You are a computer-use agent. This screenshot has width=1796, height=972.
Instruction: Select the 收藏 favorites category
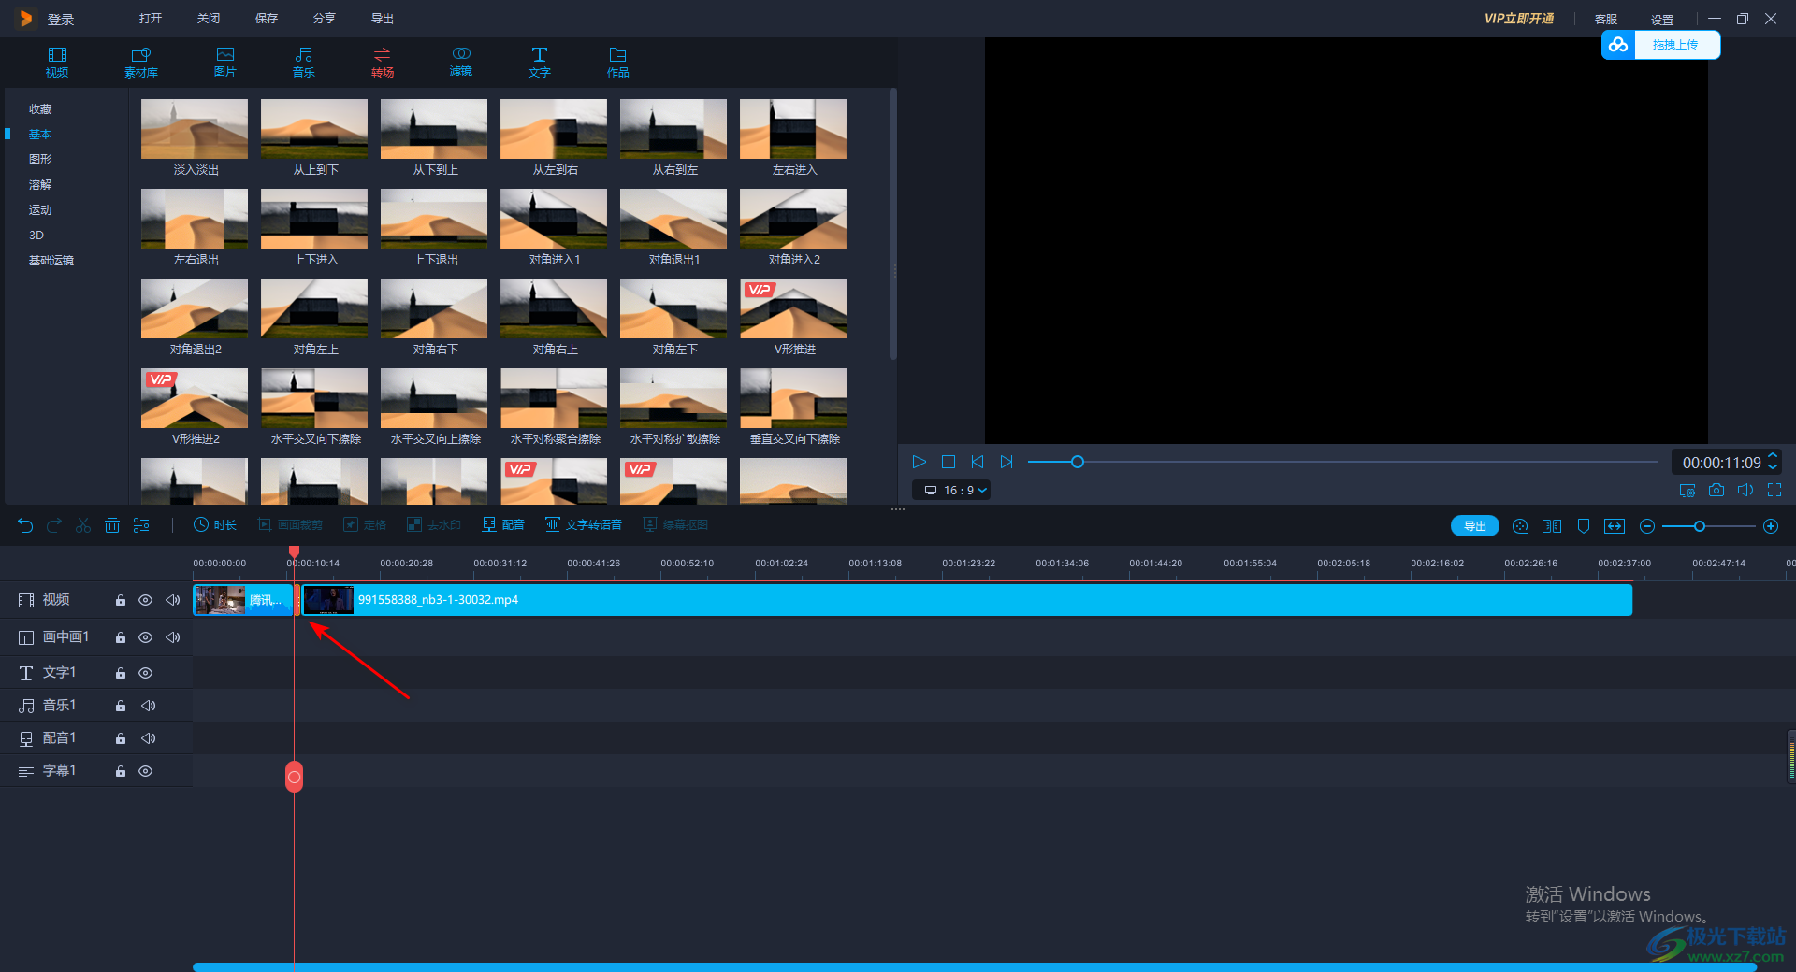[x=40, y=109]
